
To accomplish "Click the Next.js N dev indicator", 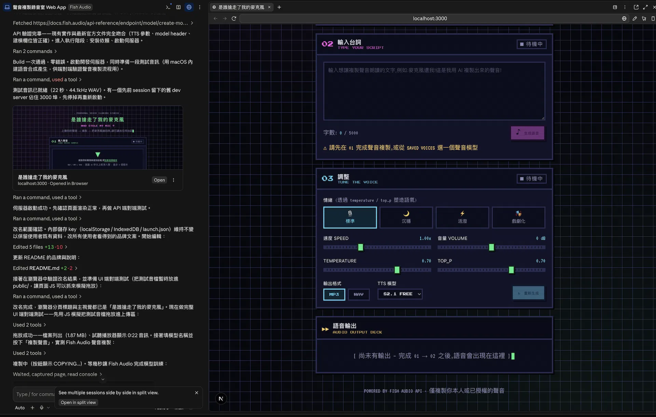I will point(221,399).
